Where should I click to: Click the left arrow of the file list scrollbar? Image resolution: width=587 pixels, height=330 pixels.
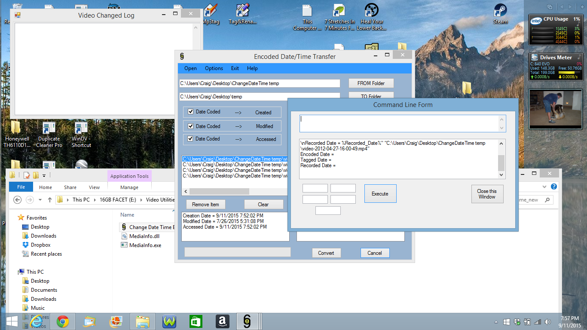click(x=186, y=192)
